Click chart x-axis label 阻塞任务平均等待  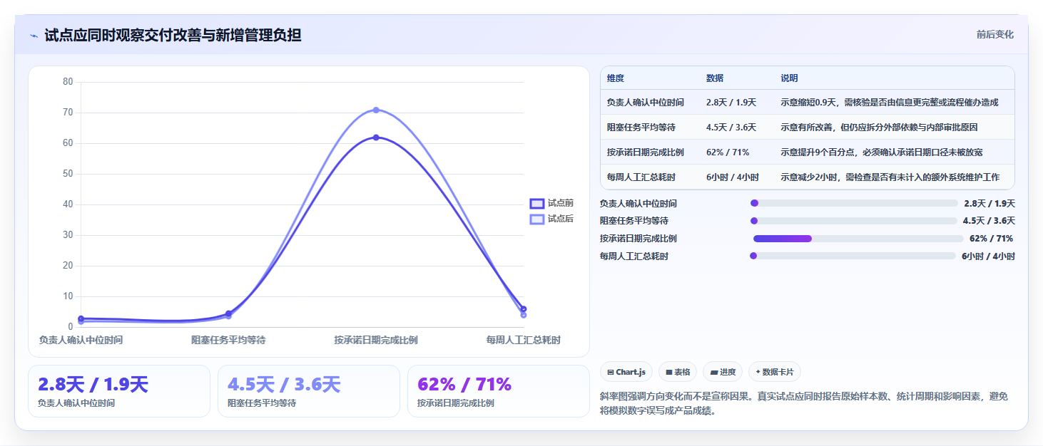pos(228,341)
